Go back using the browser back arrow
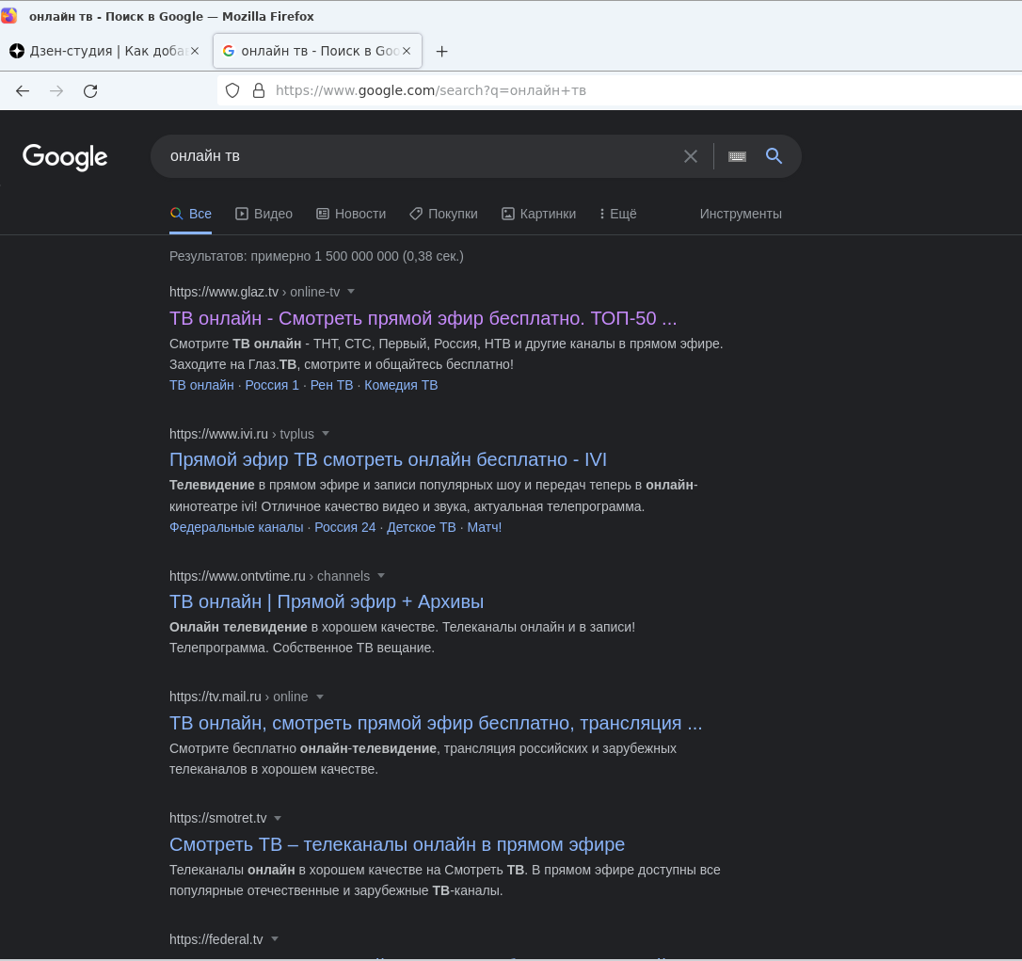Image resolution: width=1022 pixels, height=961 pixels. pyautogui.click(x=23, y=91)
